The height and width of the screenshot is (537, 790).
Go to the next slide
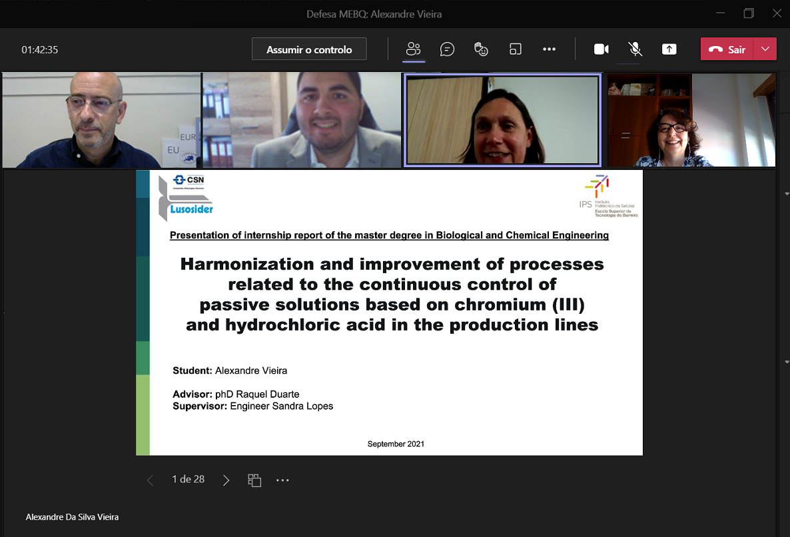(226, 480)
